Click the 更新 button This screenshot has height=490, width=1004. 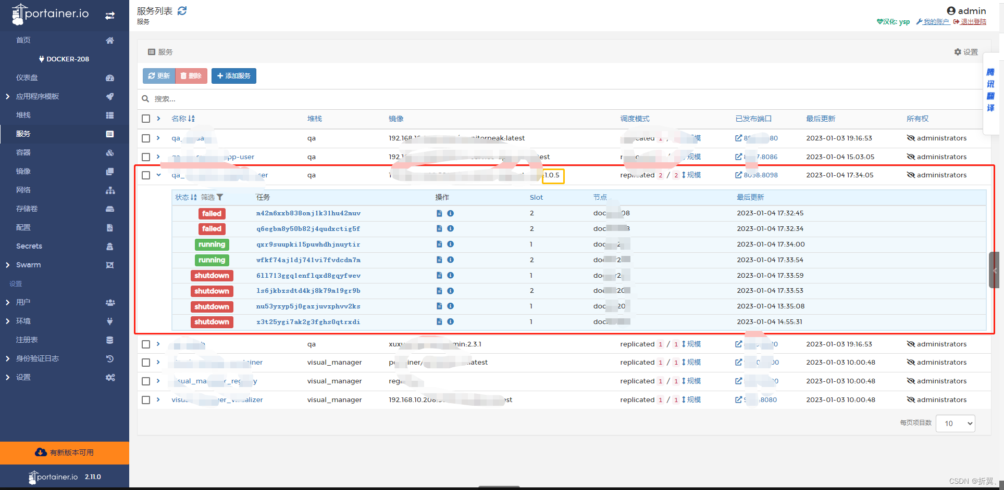point(159,76)
